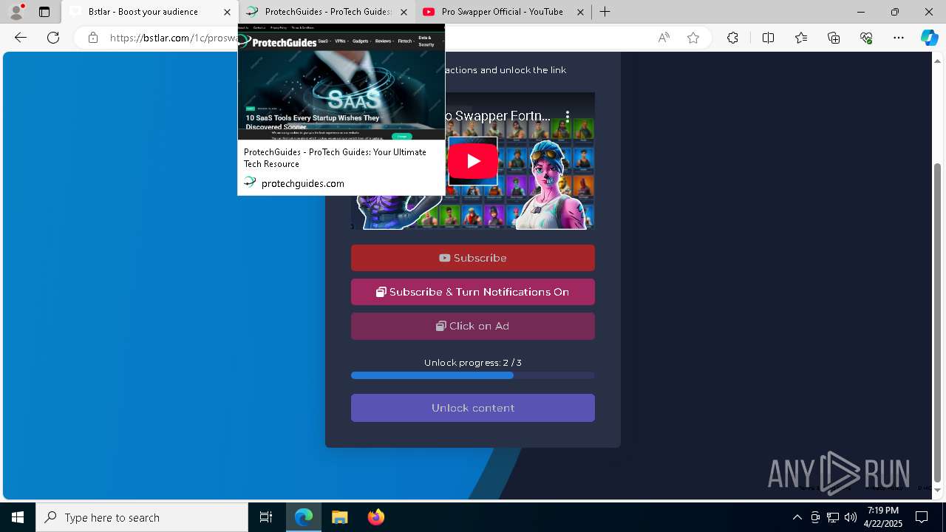Play the Pro Swapper YouTube video
946x532 pixels.
[x=473, y=161]
